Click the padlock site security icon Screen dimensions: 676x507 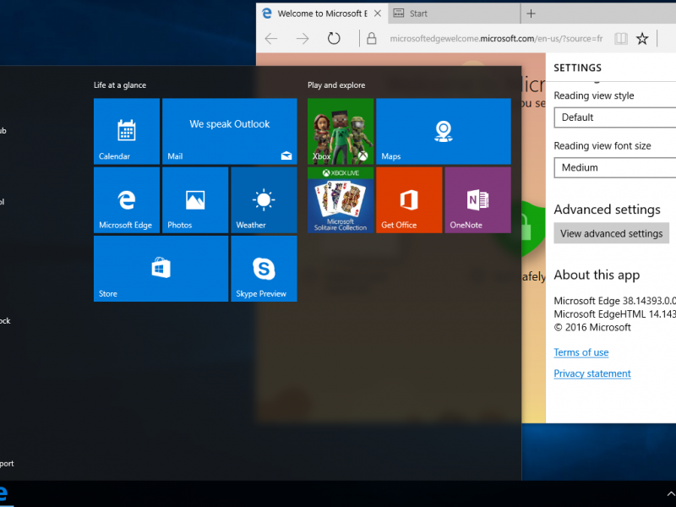tap(371, 39)
